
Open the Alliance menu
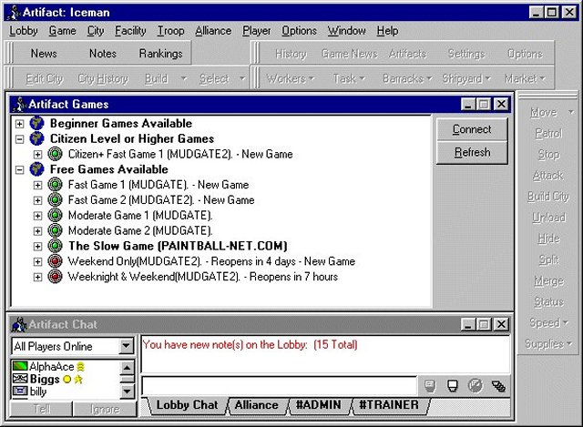[213, 31]
